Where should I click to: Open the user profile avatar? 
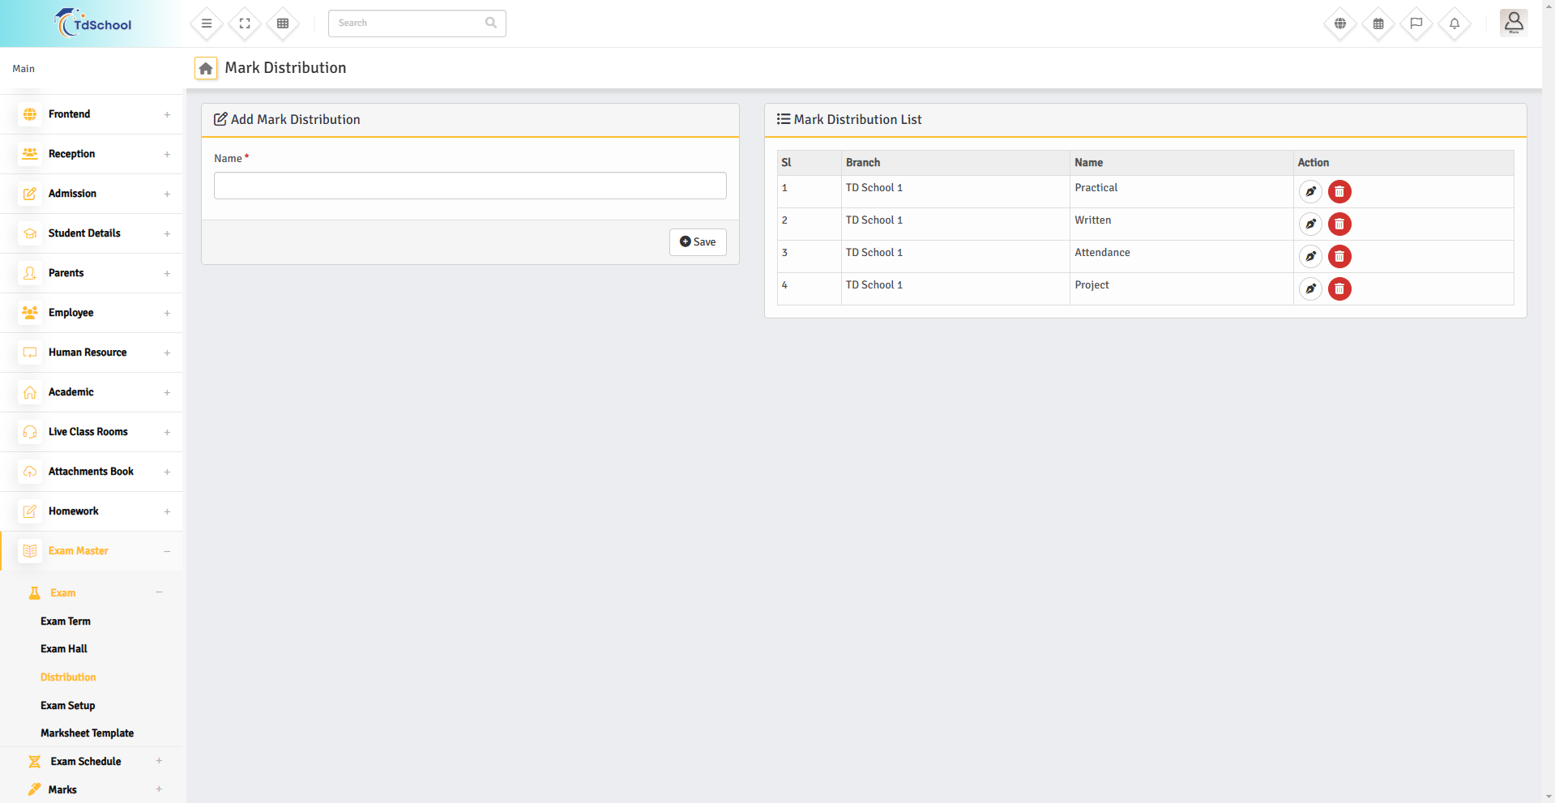coord(1513,23)
